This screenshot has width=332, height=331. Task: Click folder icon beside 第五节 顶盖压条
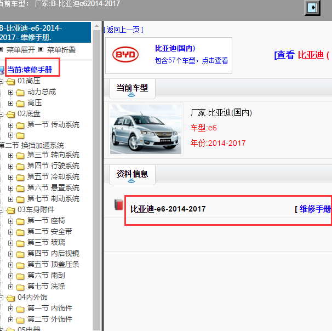click(x=20, y=265)
